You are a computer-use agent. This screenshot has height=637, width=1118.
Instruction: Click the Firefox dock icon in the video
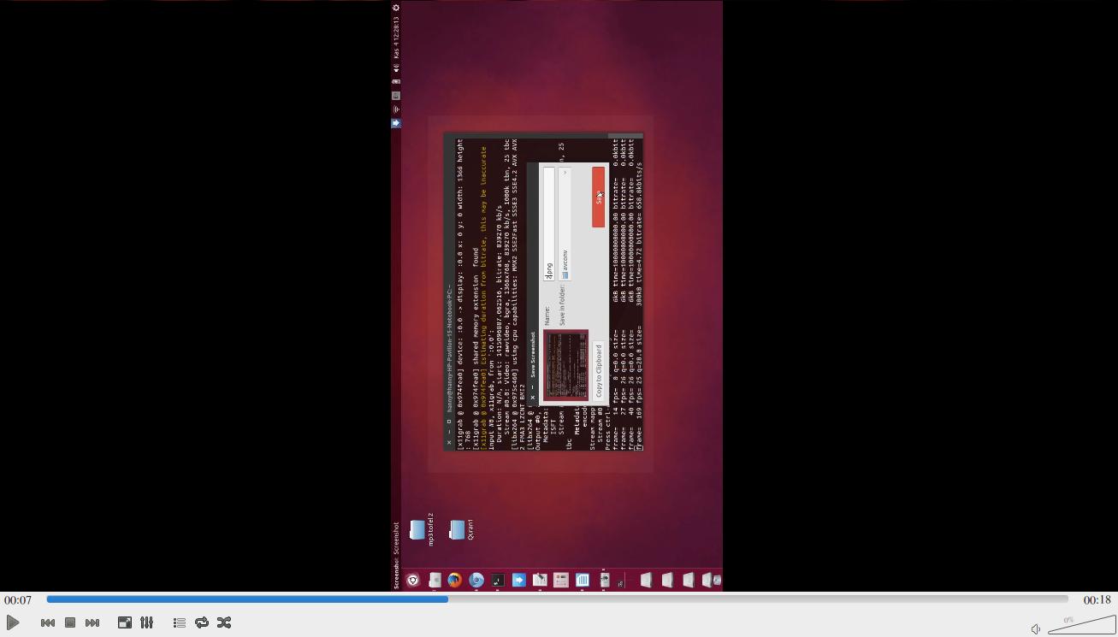455,580
